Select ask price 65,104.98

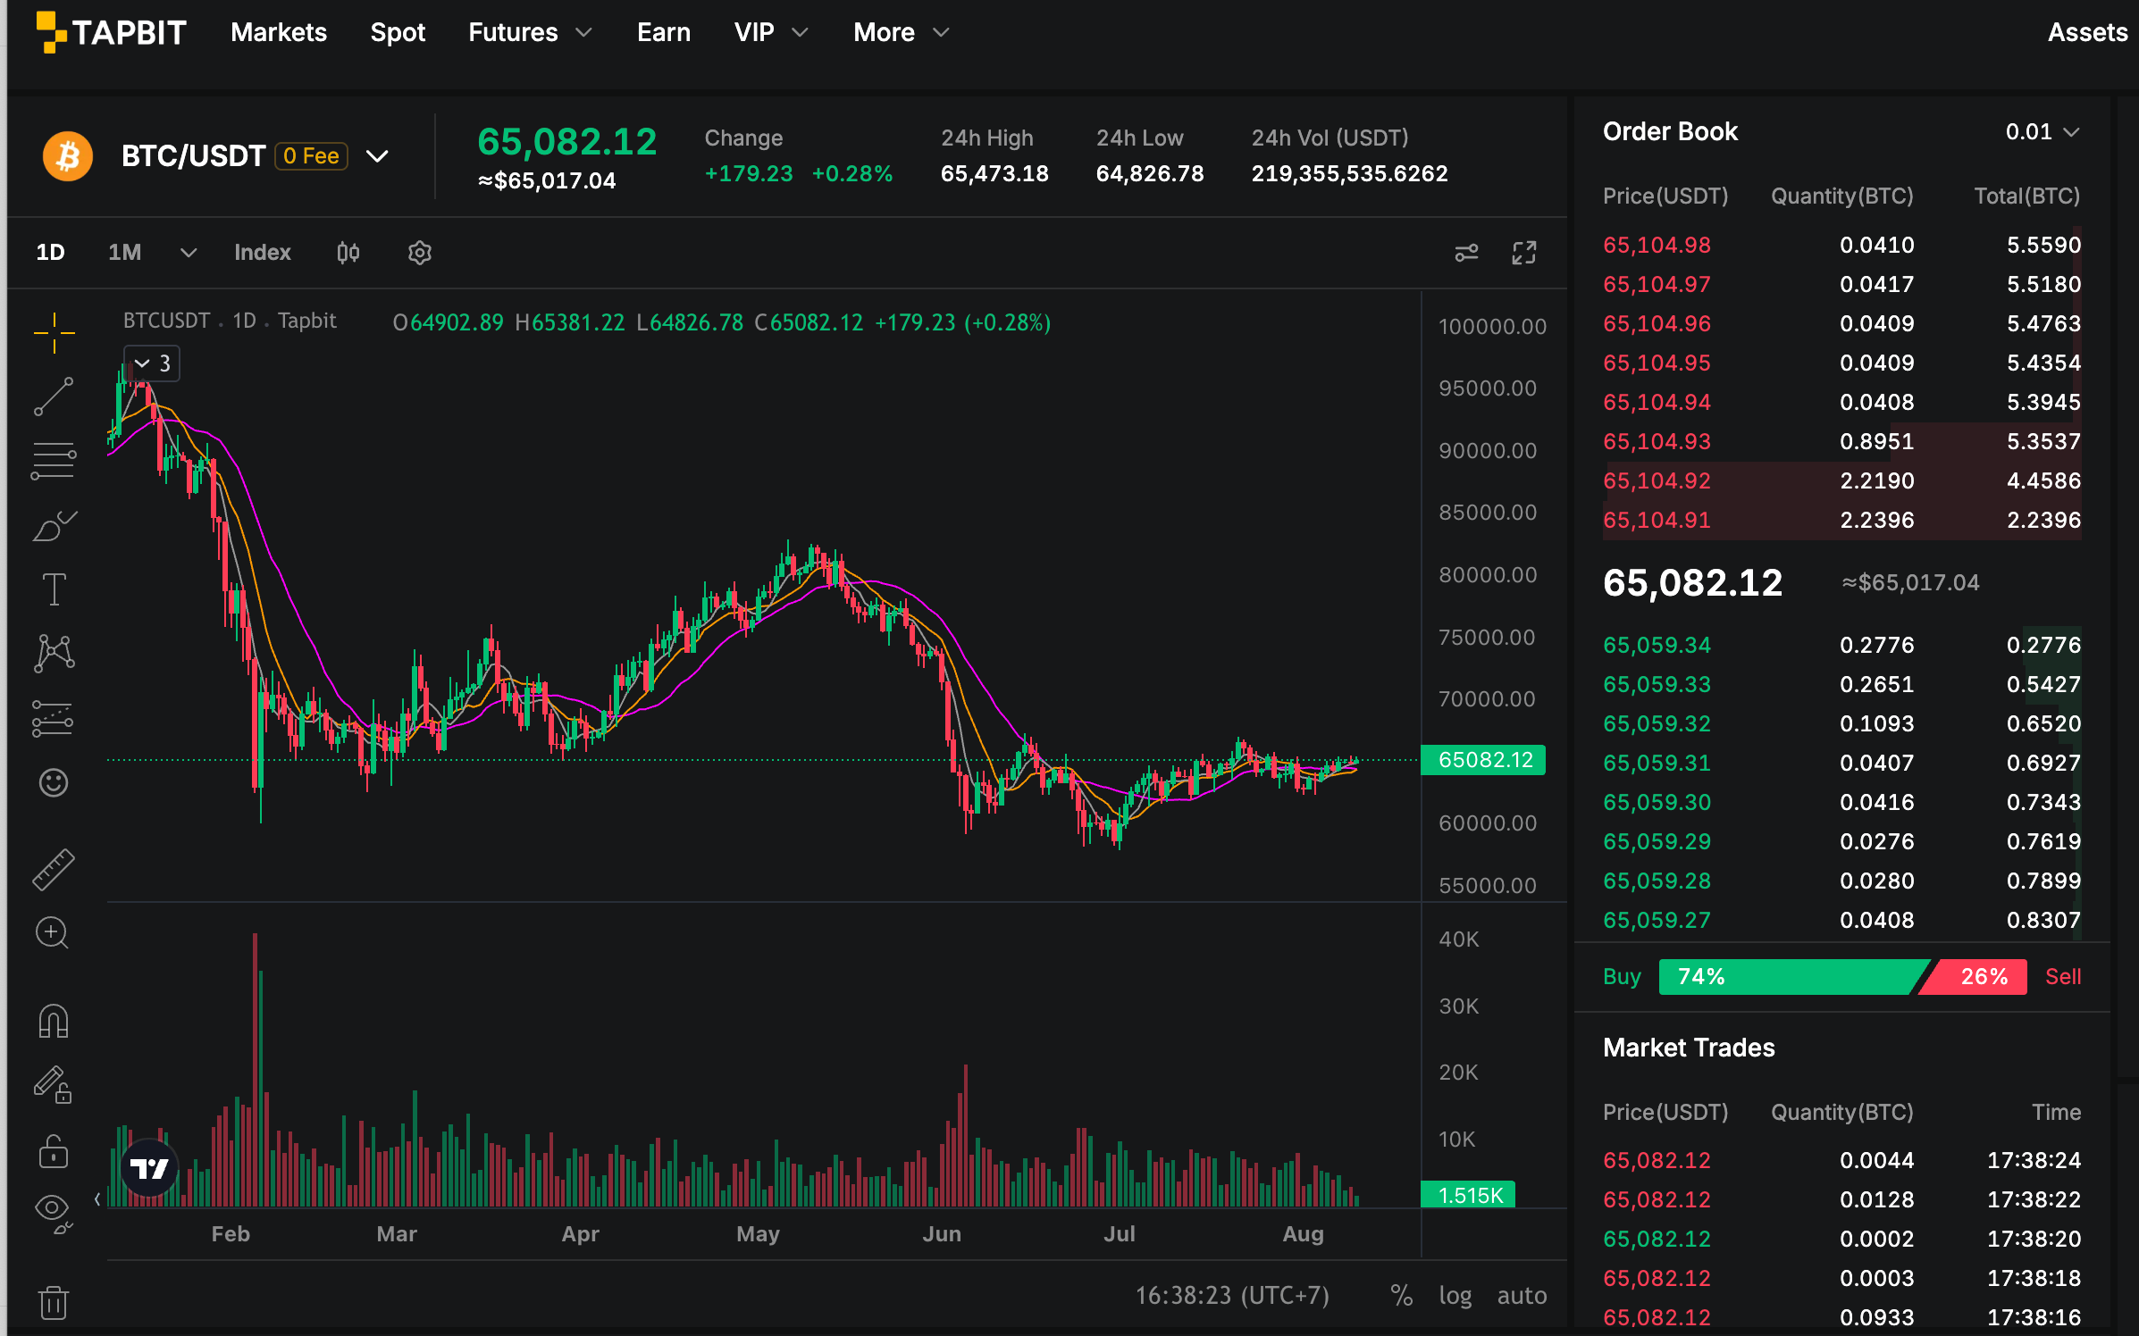click(x=1657, y=245)
